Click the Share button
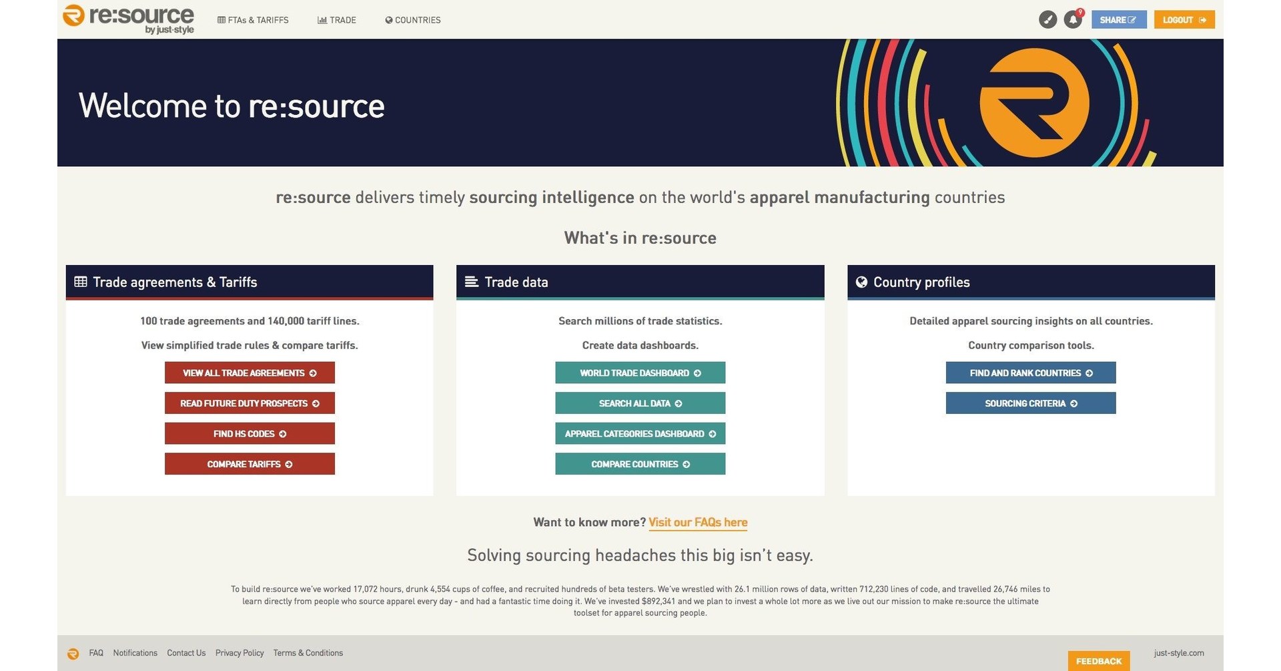The height and width of the screenshot is (671, 1281). [1119, 19]
